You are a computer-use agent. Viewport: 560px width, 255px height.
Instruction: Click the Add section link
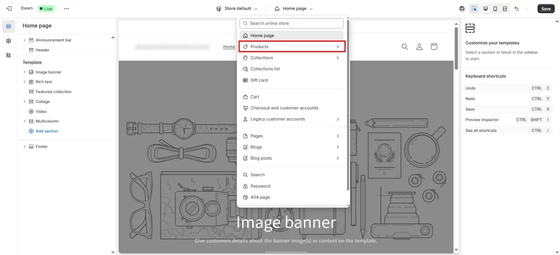click(x=46, y=131)
